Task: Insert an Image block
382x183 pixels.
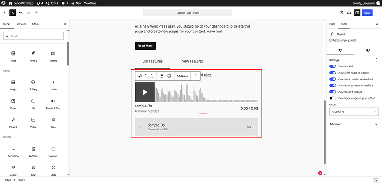Action: tap(13, 85)
